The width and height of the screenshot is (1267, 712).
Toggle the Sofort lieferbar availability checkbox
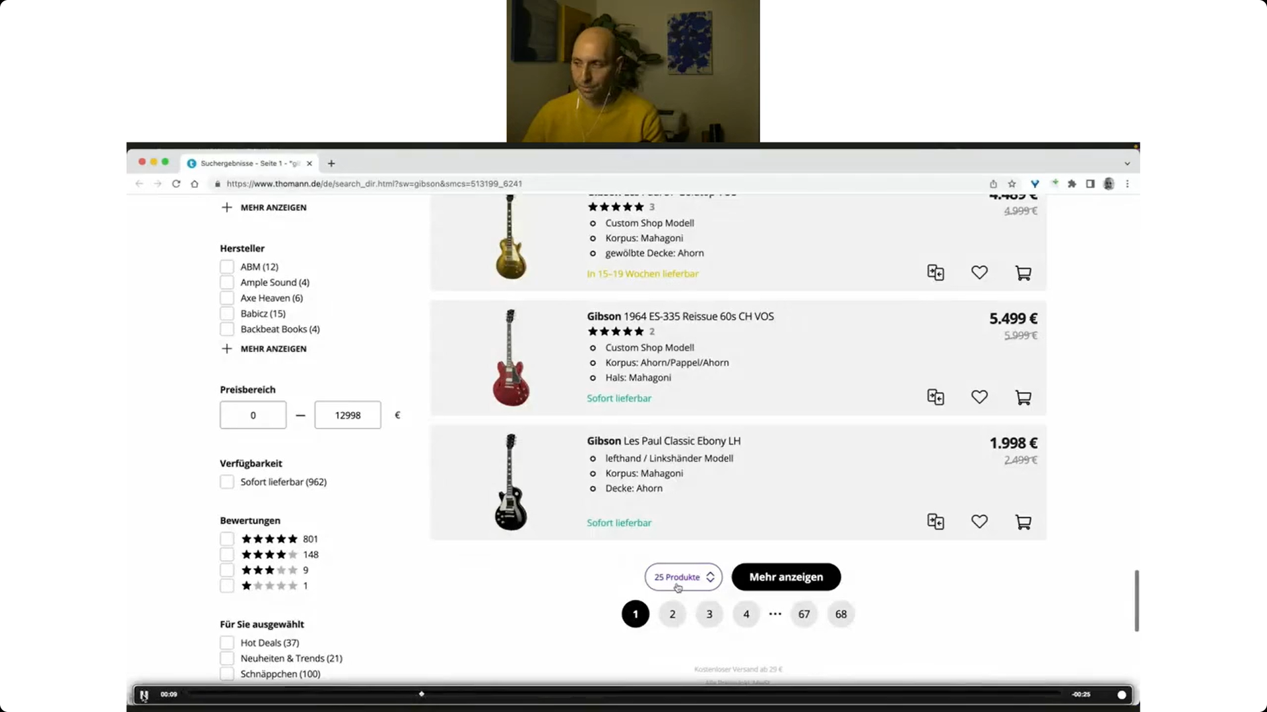tap(227, 482)
